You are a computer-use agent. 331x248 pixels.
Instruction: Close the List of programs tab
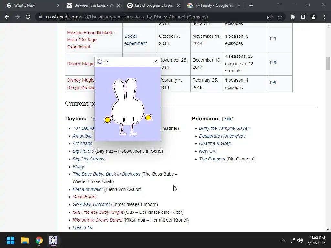[x=179, y=5]
